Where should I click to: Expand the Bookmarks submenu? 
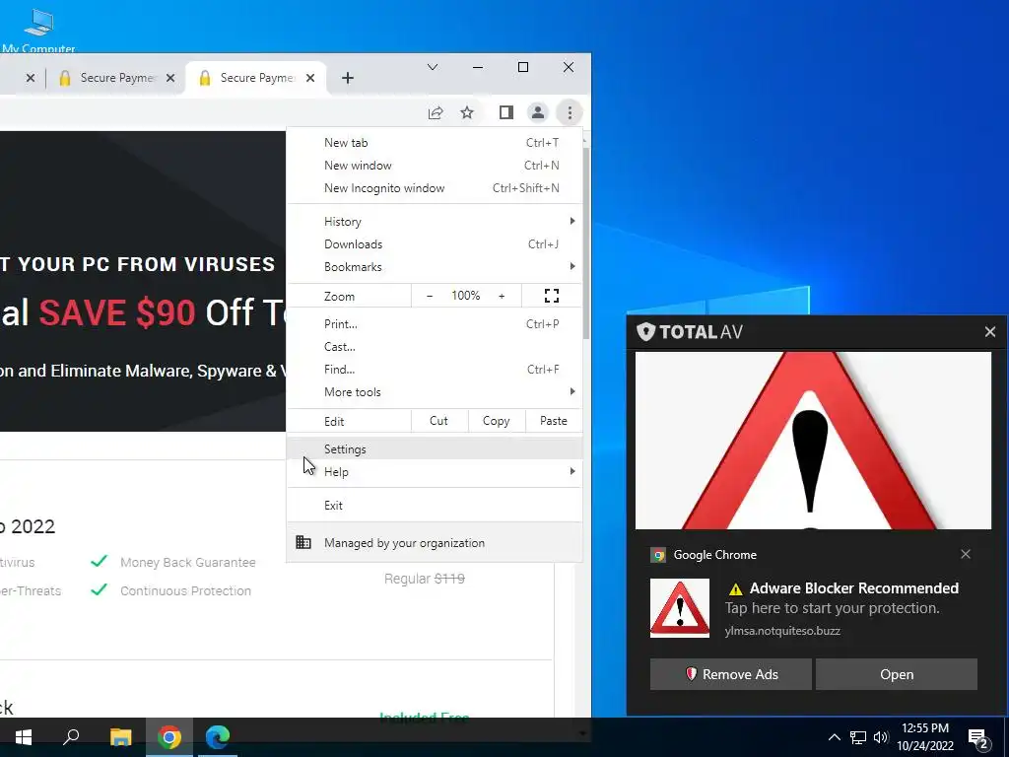coord(435,266)
